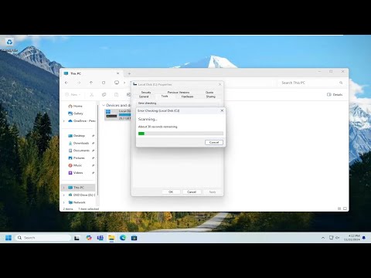Open the notification bell icon
Viewport: 371px width, 278px height.
pos(364,238)
